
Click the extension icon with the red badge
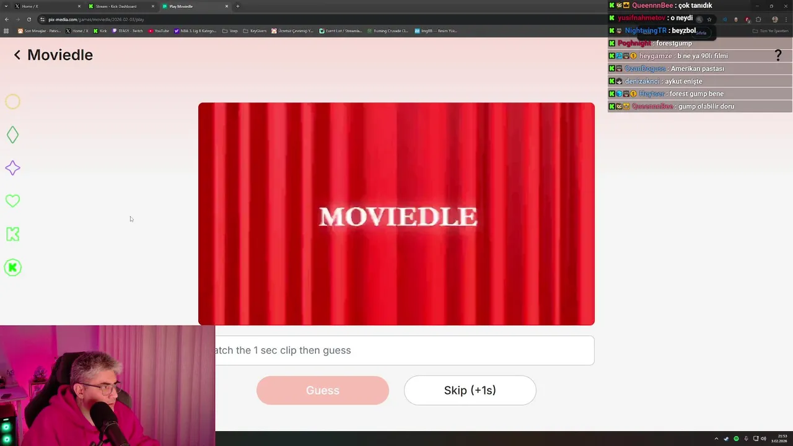(x=747, y=20)
